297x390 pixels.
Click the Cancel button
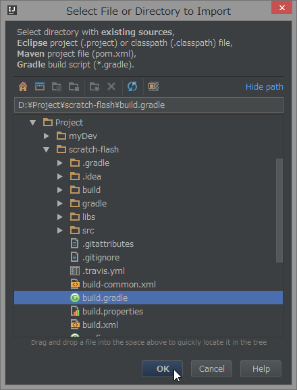tap(211, 368)
